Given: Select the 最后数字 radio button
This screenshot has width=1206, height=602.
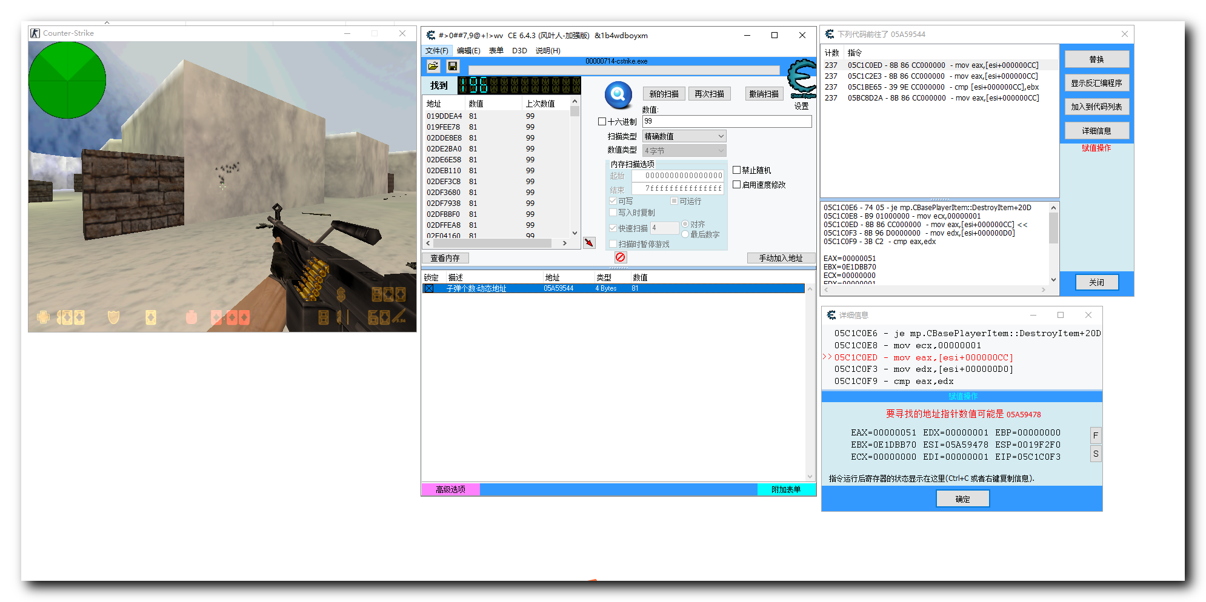Looking at the screenshot, I should tap(685, 234).
